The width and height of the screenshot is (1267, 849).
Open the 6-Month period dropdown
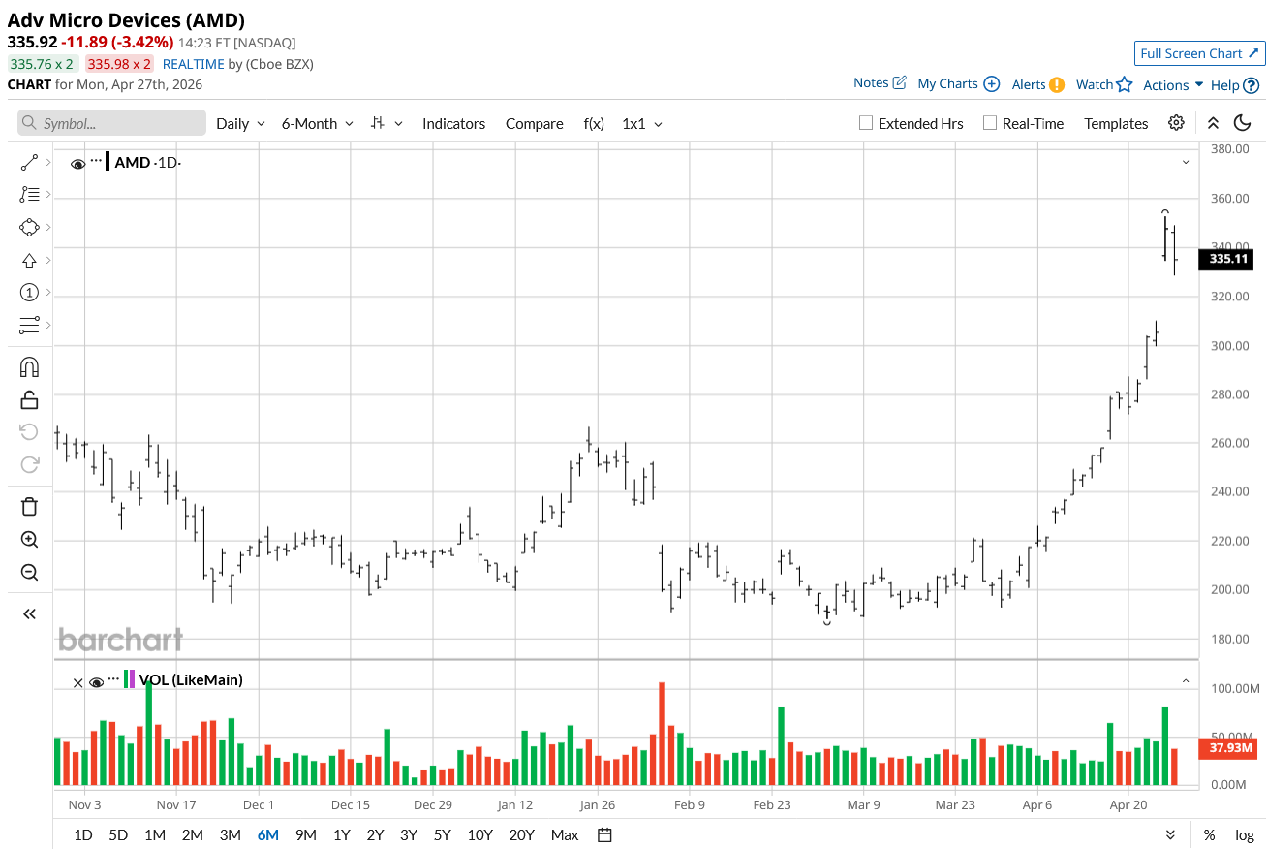tap(317, 123)
